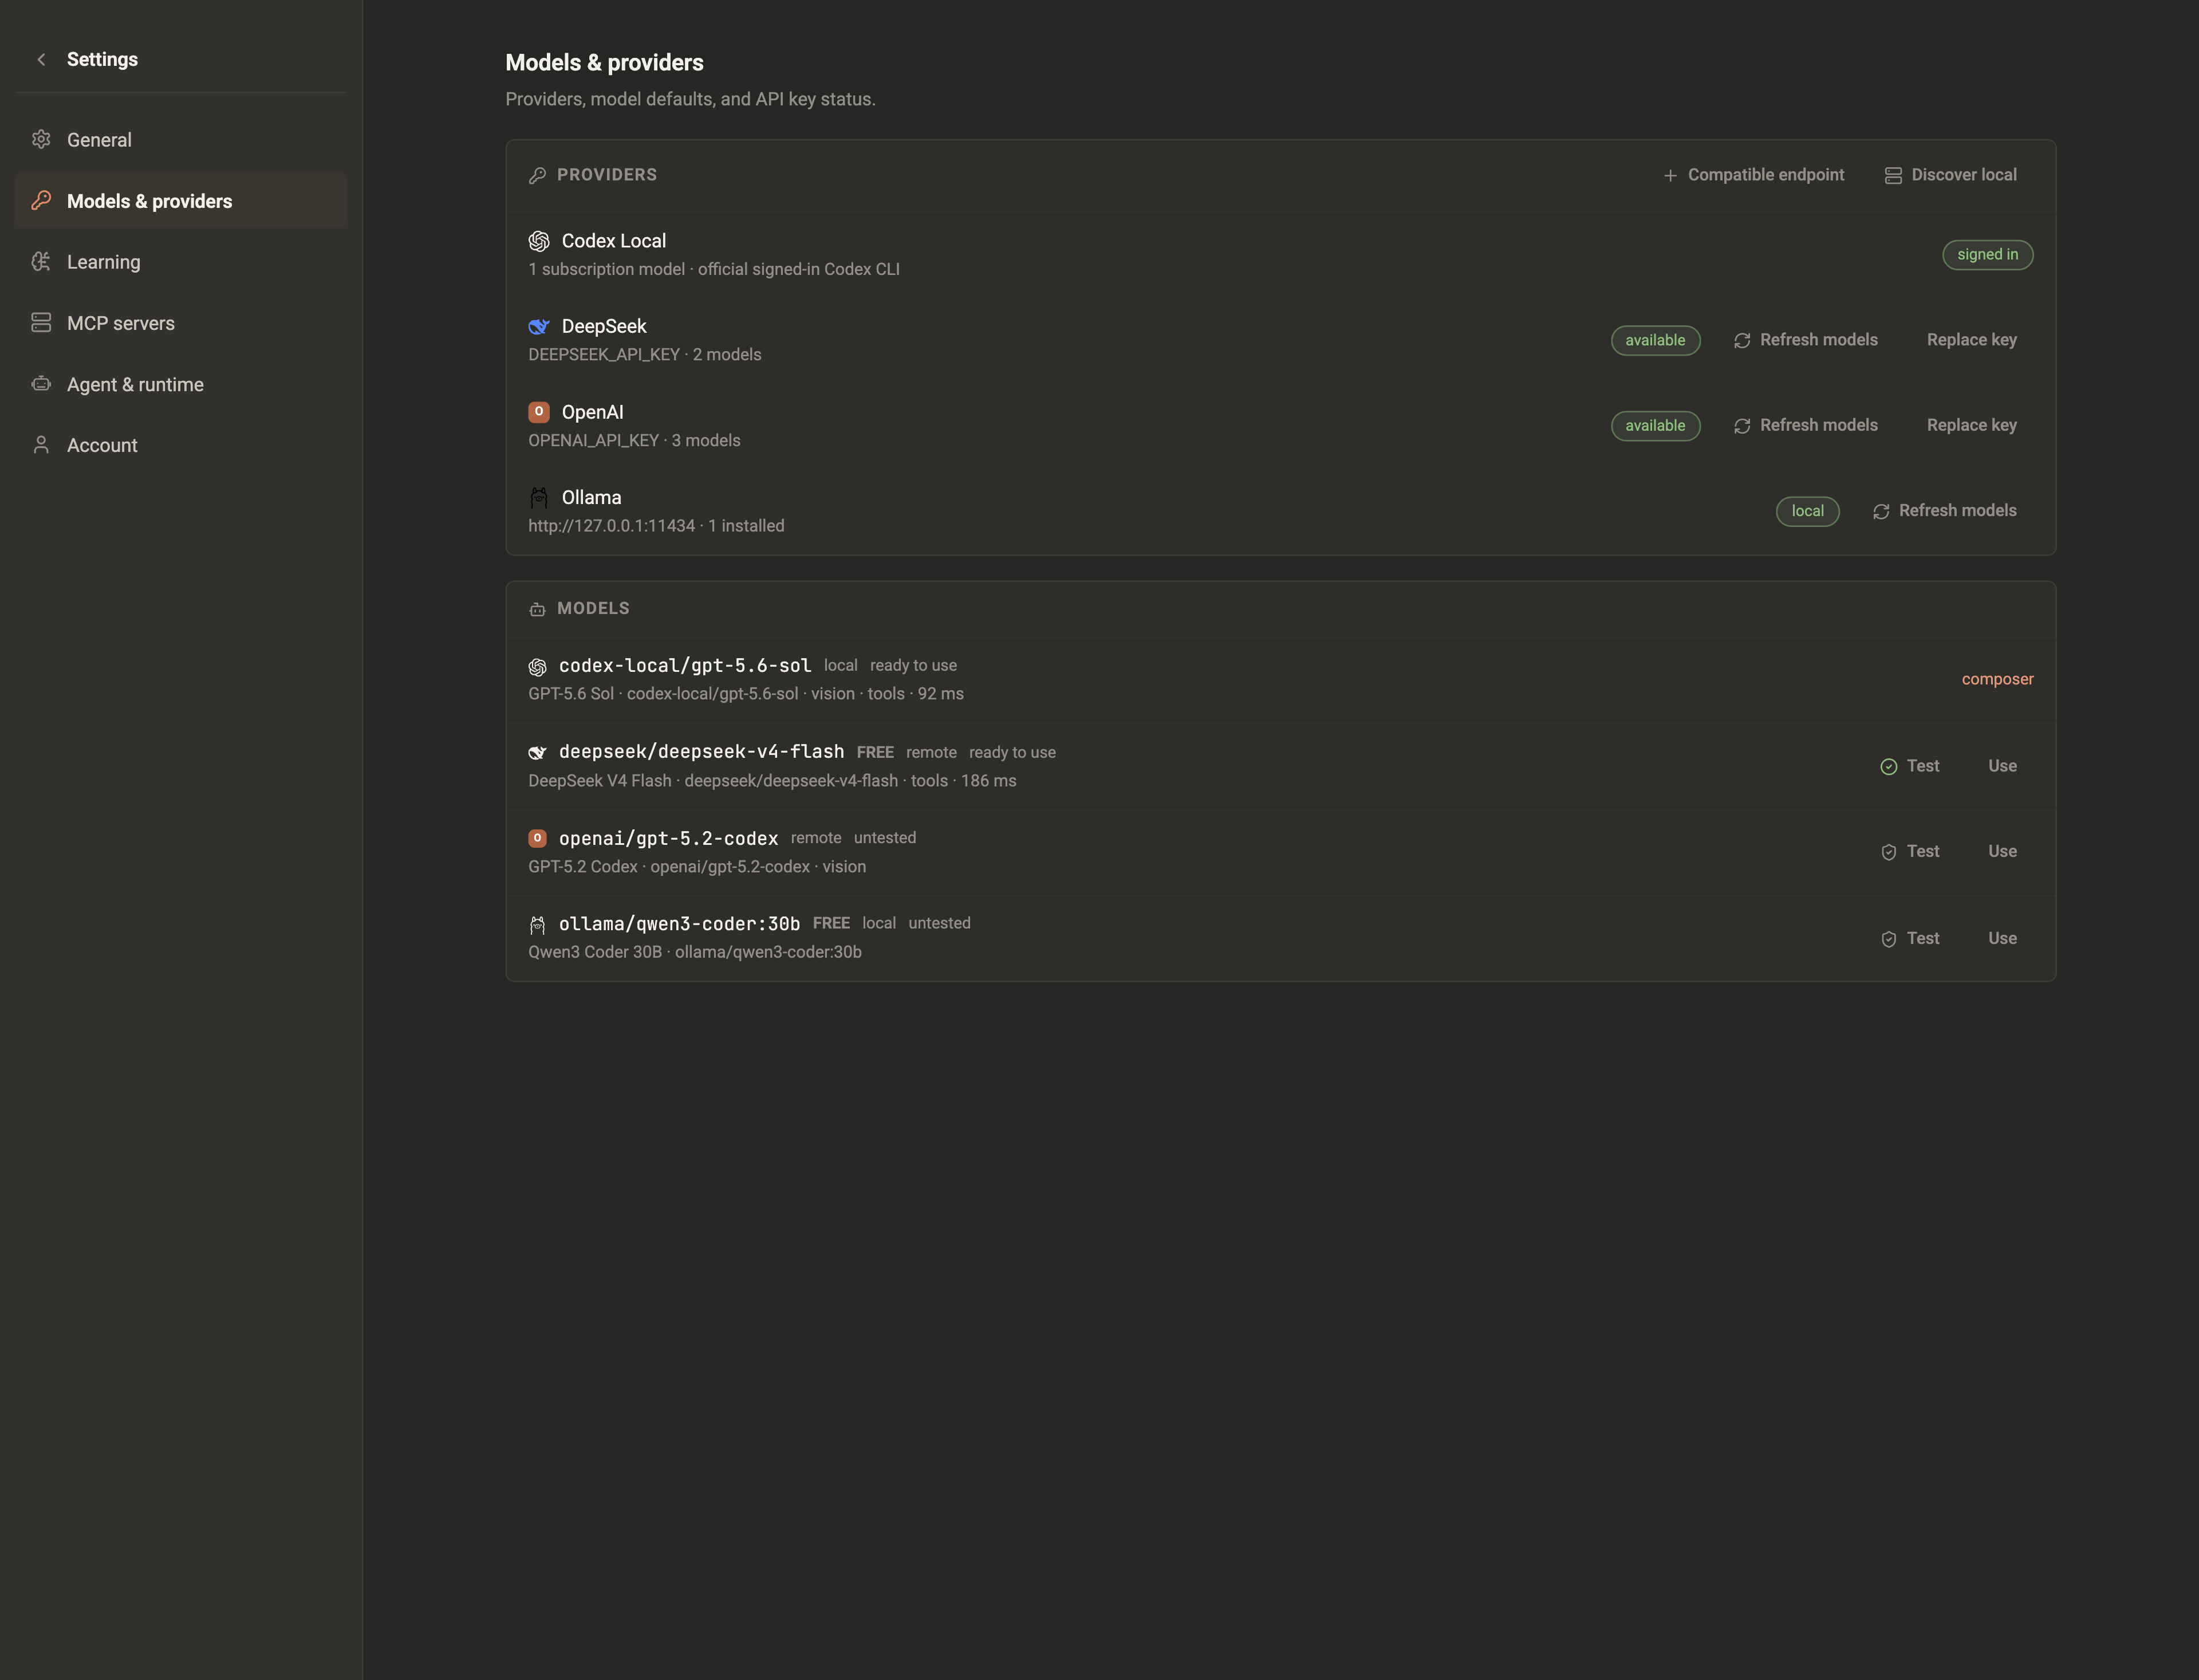Use the ollama/qwen3-coder:30b model
The image size is (2199, 1680).
coord(2002,938)
